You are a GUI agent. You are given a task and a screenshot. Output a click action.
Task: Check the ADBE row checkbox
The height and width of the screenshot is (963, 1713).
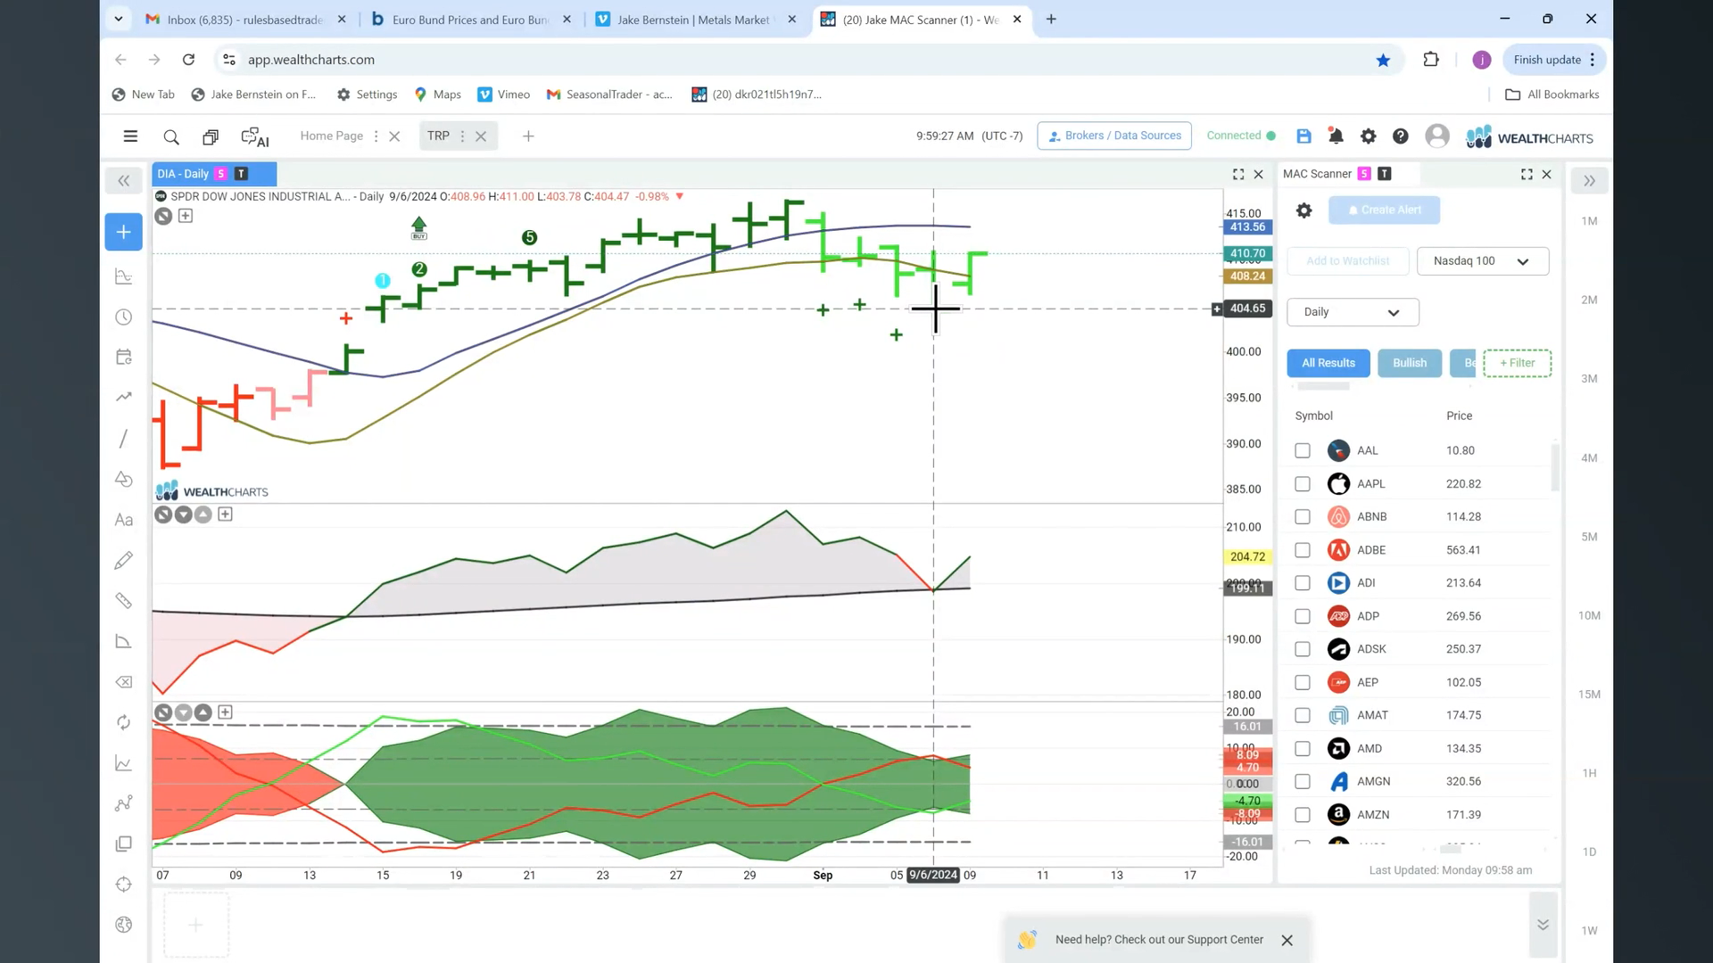pos(1303,550)
